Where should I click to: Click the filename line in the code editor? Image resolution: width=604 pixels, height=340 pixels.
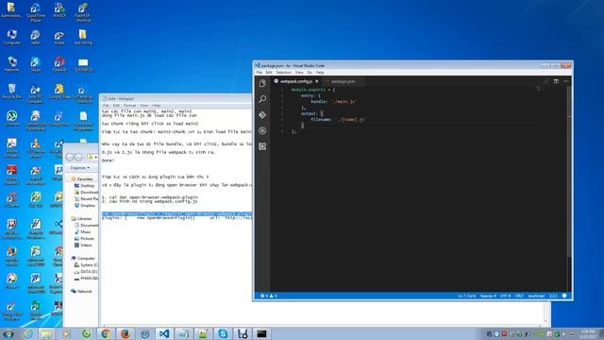click(x=338, y=120)
